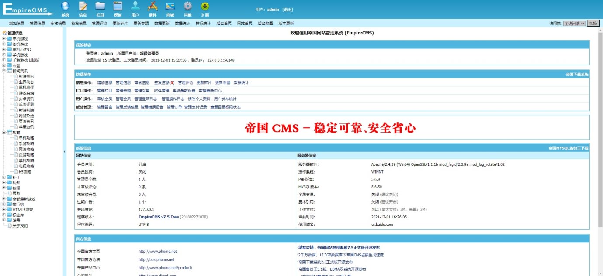Collapse the 攻略 tree node
Viewport: 603px width, 276px height.
(4, 132)
